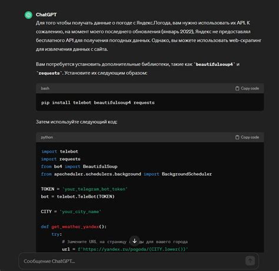Click the 'from bs4 import BeautifulSoup' line

(x=79, y=167)
